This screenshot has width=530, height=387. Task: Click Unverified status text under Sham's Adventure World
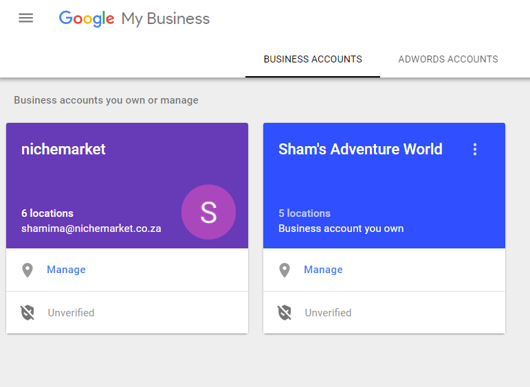tap(328, 313)
